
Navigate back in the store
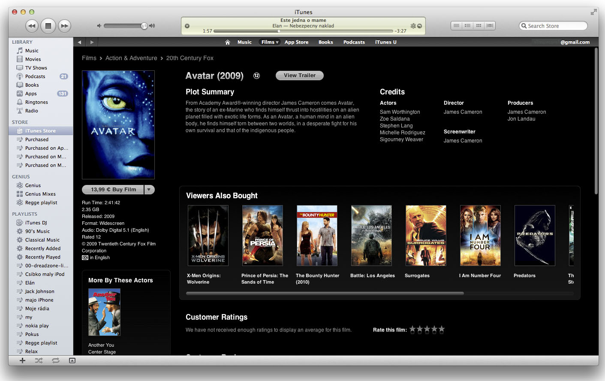(x=79, y=42)
